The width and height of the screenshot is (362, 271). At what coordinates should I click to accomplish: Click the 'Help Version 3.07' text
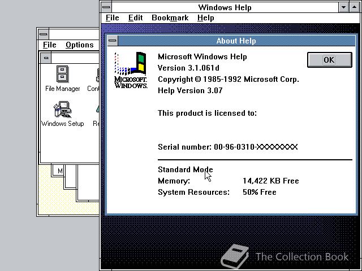190,90
